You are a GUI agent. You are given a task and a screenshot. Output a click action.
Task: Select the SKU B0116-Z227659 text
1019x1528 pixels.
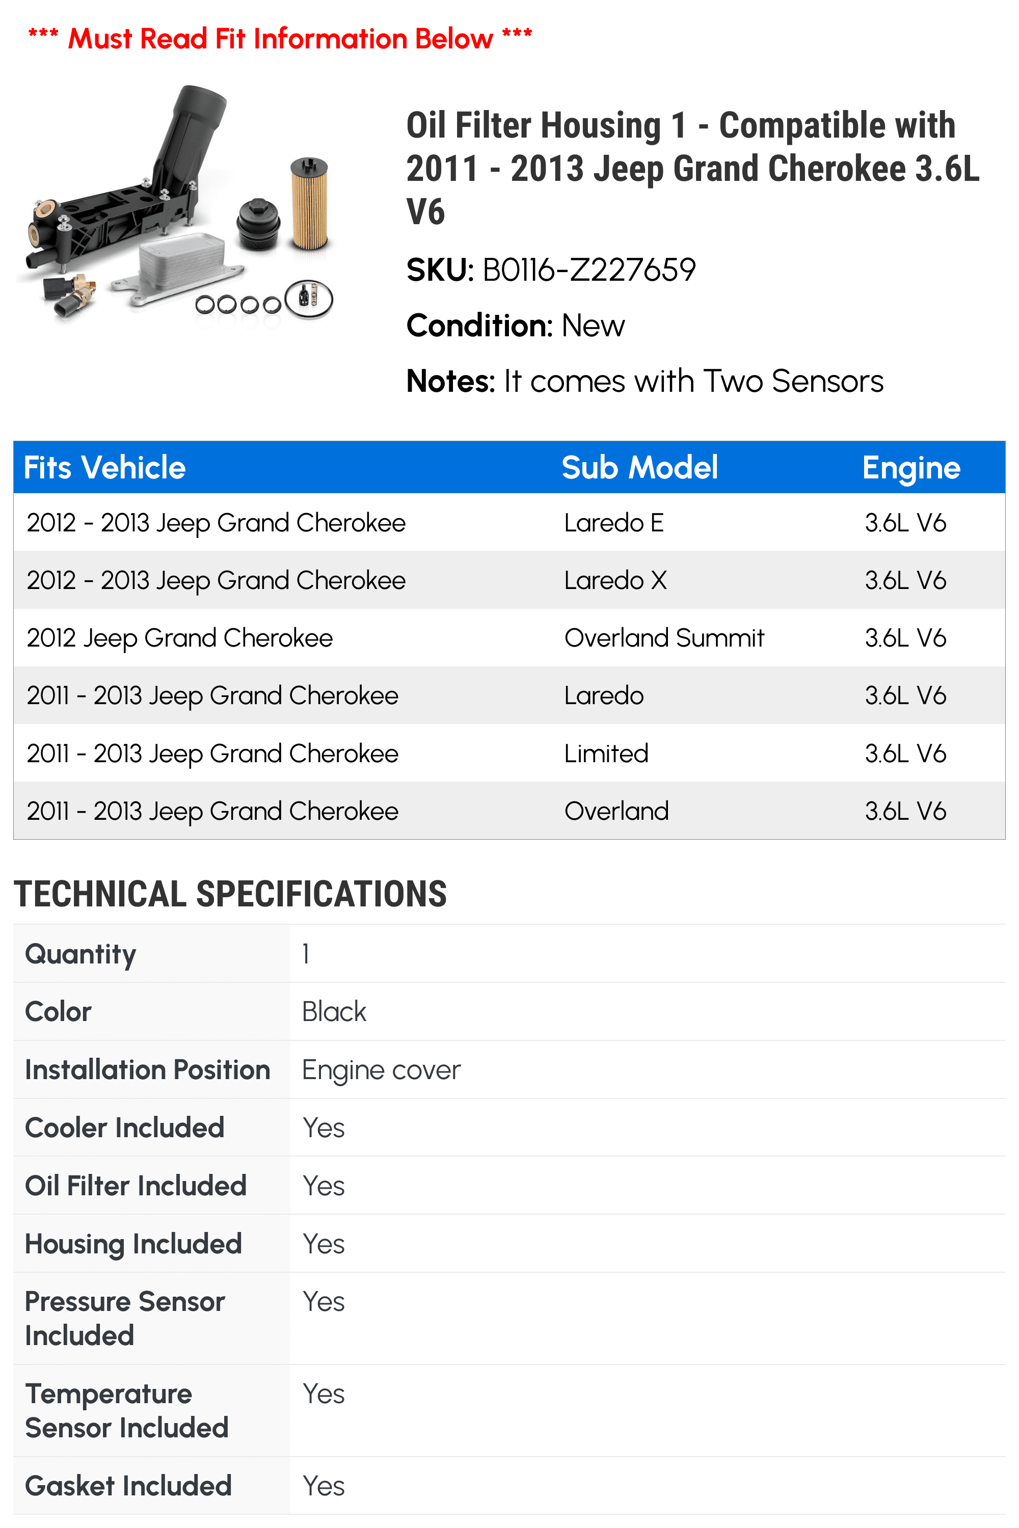coord(551,270)
